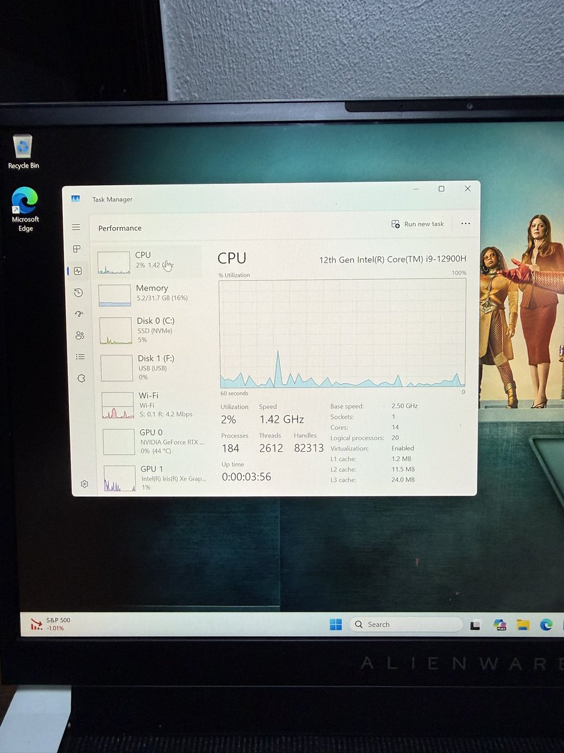Image resolution: width=564 pixels, height=753 pixels.
Task: Click the Base speed 2.50 GHz value
Action: 405,406
